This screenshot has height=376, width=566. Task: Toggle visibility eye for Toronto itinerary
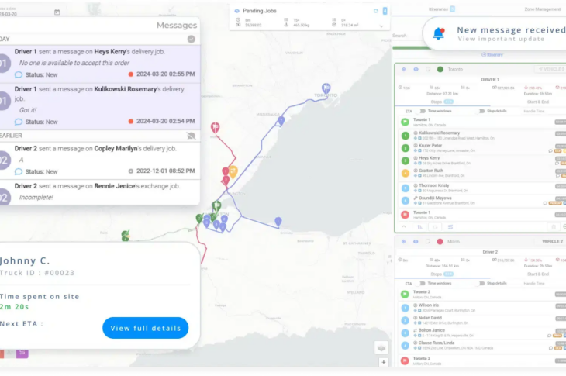[416, 69]
